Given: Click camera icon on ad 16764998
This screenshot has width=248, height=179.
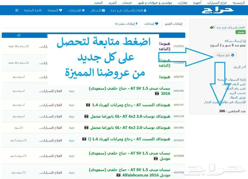Looking at the screenshot, I should click(156, 159).
